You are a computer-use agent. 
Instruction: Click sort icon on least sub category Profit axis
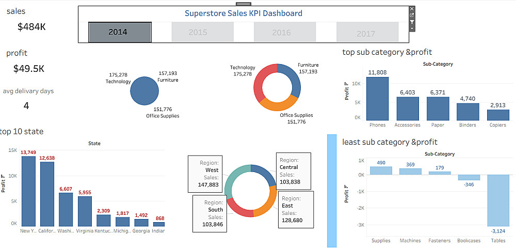click(347, 188)
